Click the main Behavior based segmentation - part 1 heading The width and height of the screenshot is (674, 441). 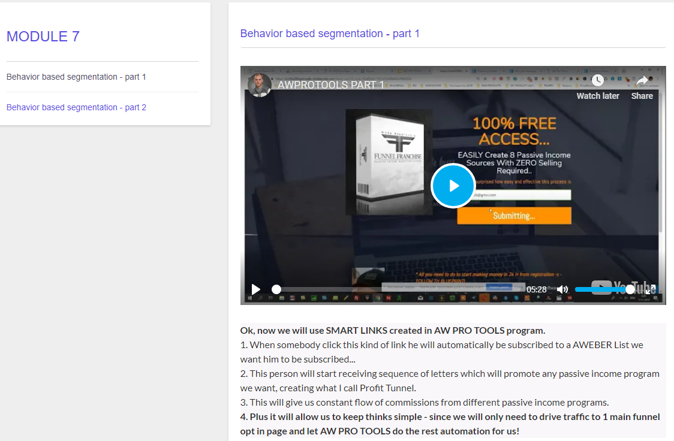(x=330, y=34)
